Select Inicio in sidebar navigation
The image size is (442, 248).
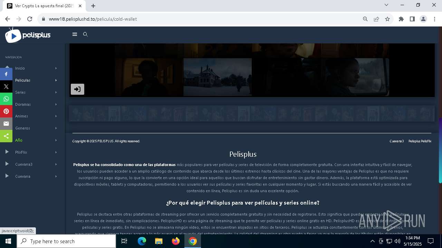(x=20, y=68)
